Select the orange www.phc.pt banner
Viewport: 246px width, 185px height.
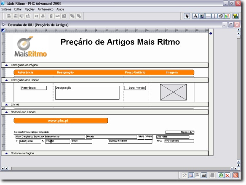pyautogui.click(x=61, y=121)
